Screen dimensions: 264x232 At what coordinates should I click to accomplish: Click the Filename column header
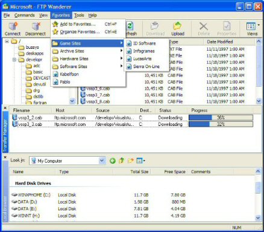pos(21,110)
